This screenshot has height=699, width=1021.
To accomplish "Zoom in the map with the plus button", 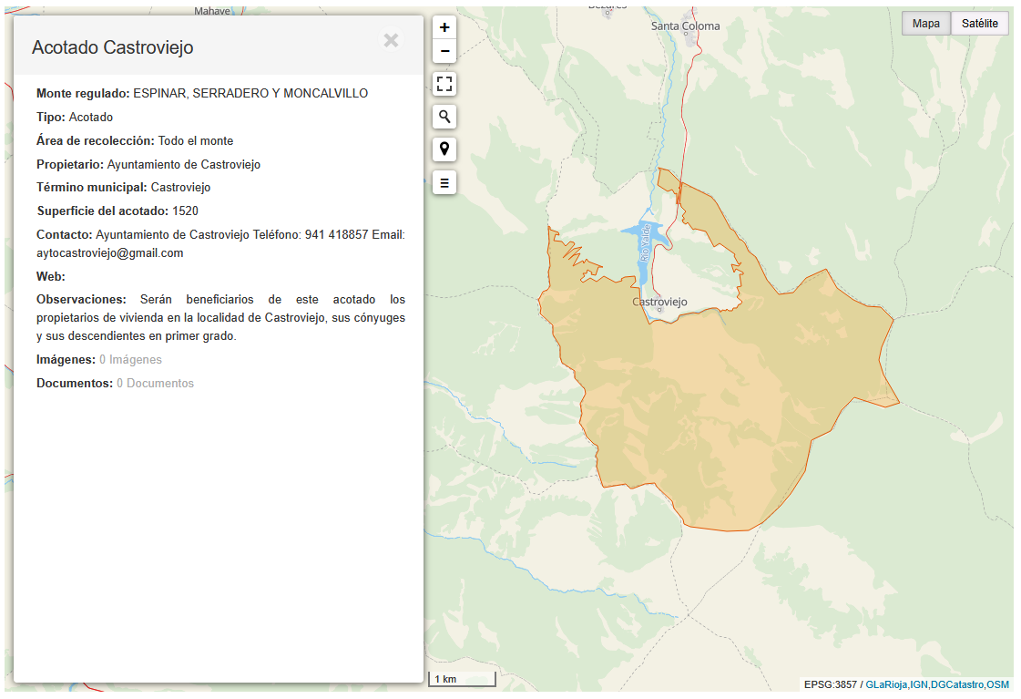I will click(x=444, y=27).
